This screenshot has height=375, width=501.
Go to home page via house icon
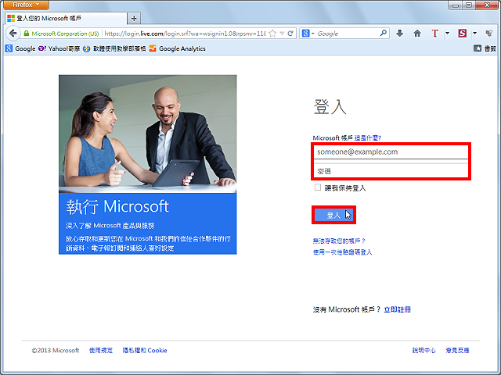417,33
